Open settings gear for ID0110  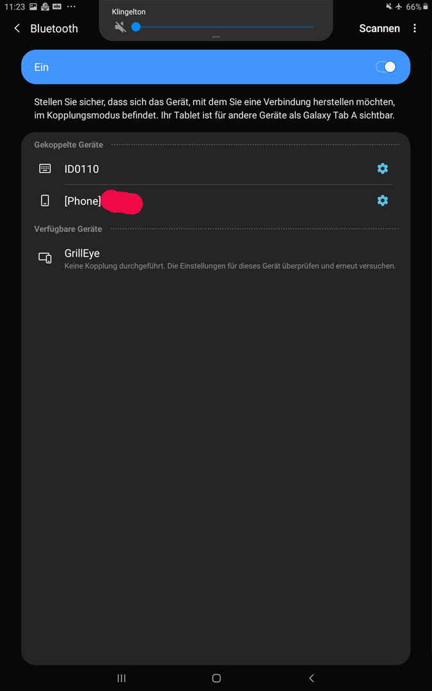(383, 168)
